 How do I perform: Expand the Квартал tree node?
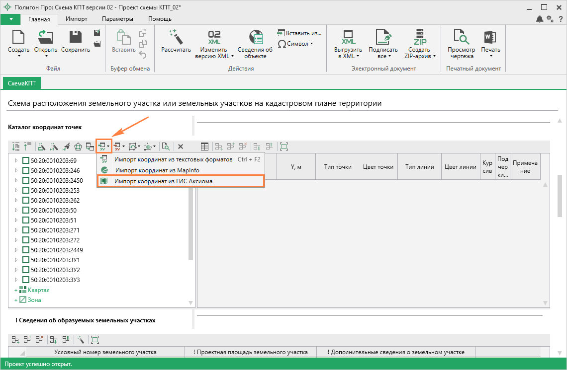point(16,290)
